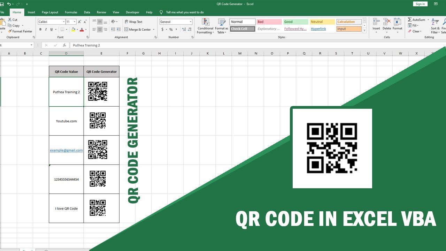This screenshot has width=446, height=251.
Task: Expand the cell Styles gallery
Action: click(364, 31)
